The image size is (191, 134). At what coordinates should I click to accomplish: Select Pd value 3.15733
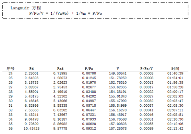point(32,82)
